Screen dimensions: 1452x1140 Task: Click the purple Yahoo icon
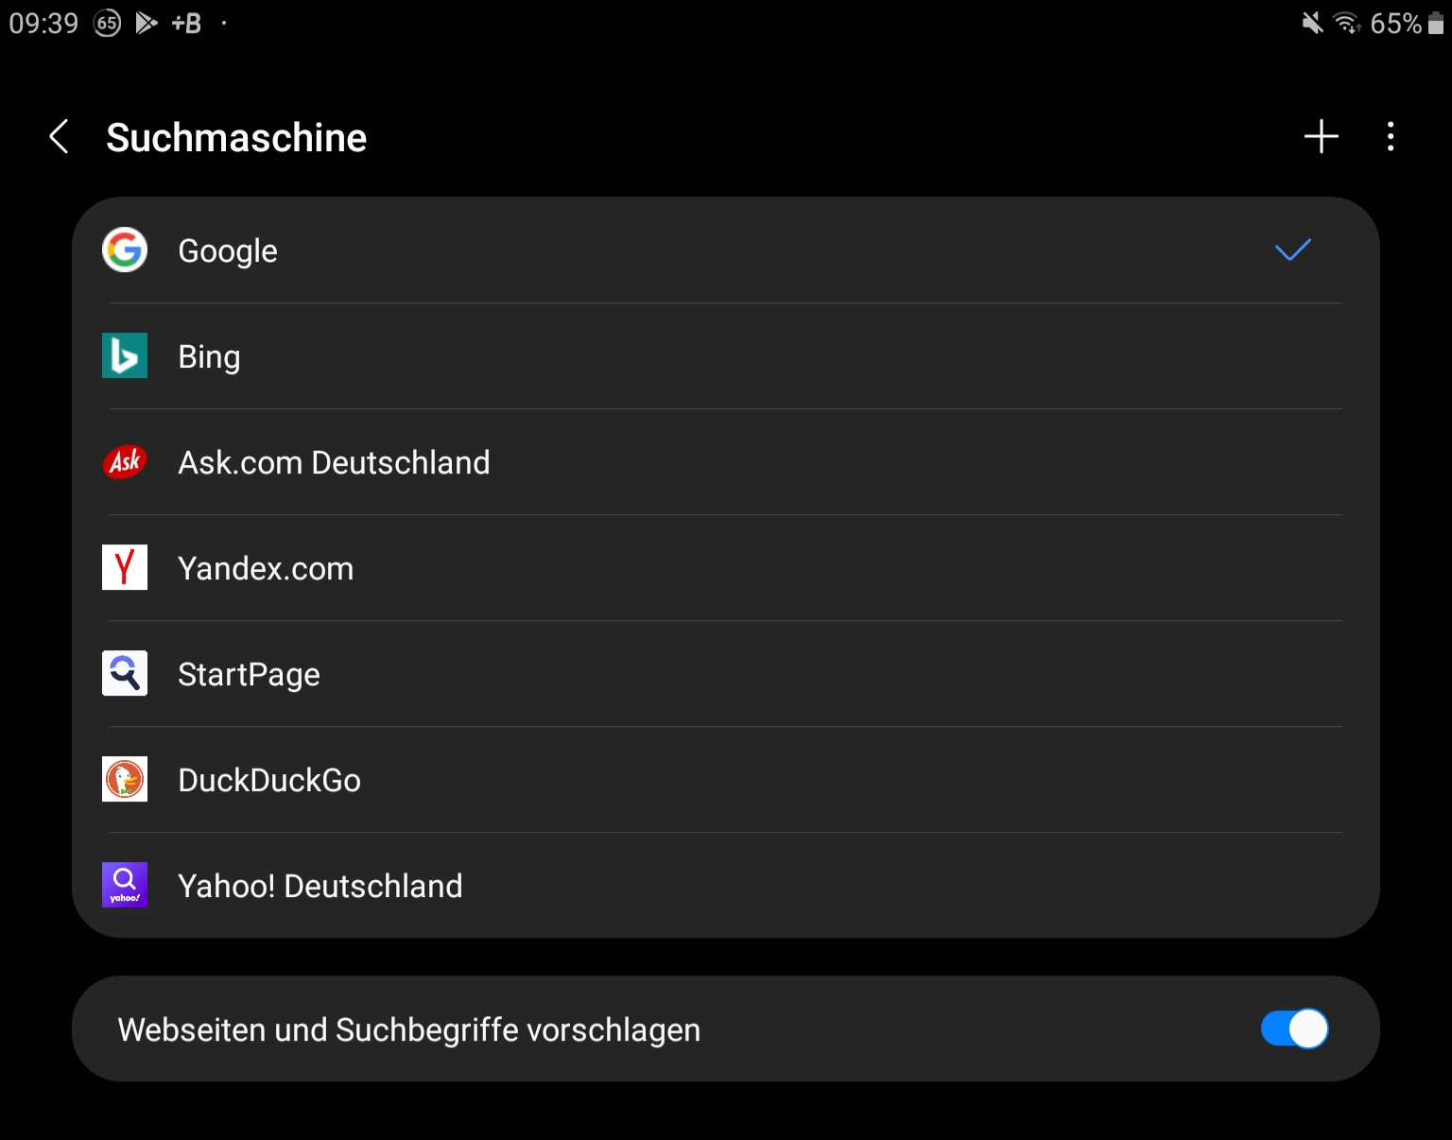[125, 886]
